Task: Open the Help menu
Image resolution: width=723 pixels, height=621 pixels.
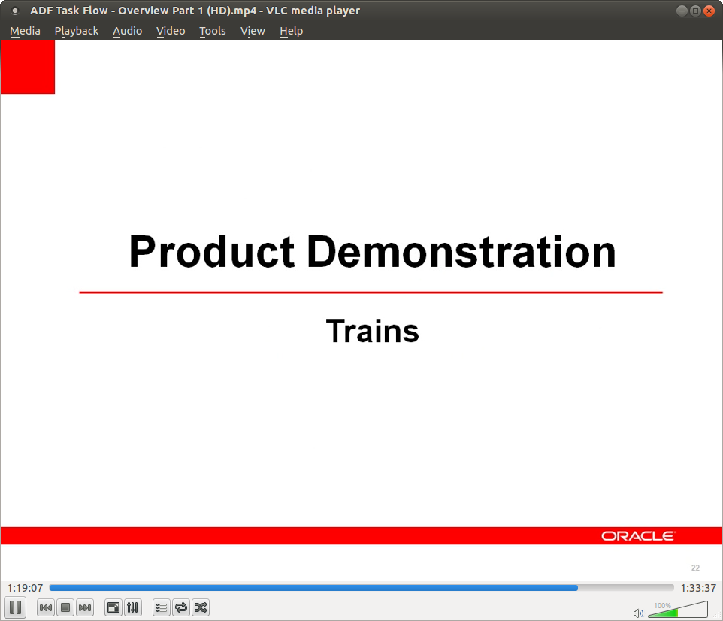Action: (292, 31)
